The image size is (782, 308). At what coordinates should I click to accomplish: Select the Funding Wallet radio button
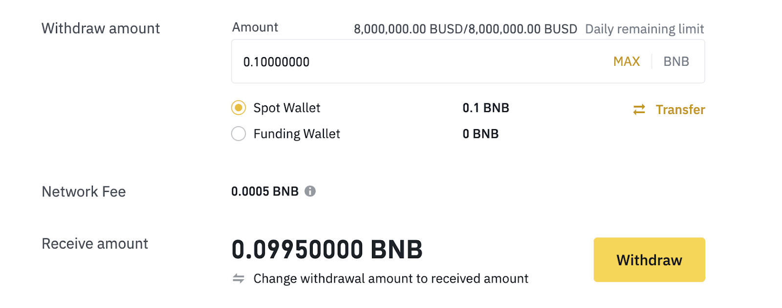coord(239,134)
